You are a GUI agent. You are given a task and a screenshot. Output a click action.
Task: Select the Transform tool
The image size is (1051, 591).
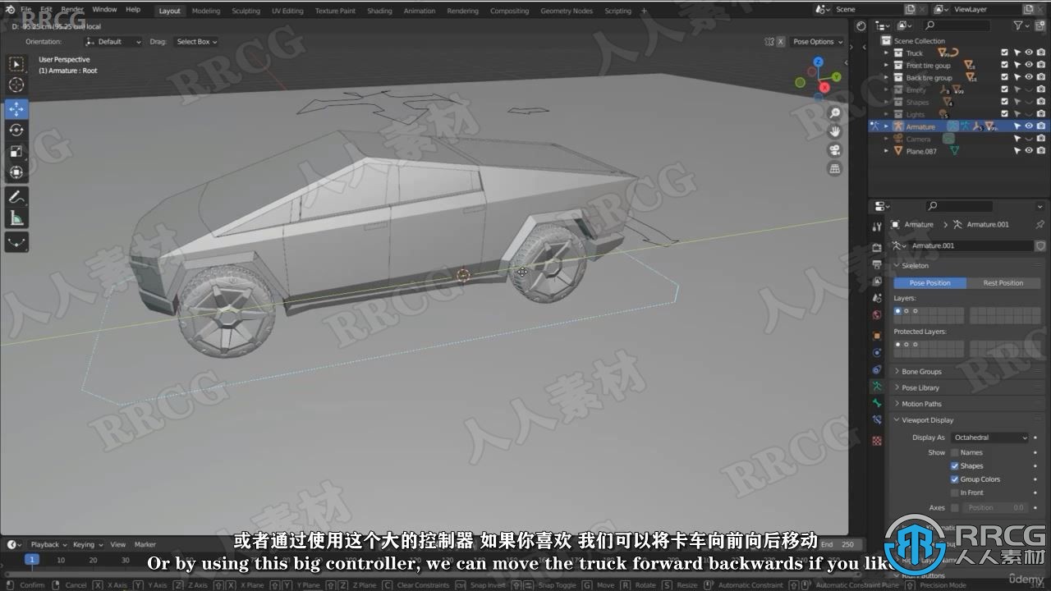click(16, 172)
